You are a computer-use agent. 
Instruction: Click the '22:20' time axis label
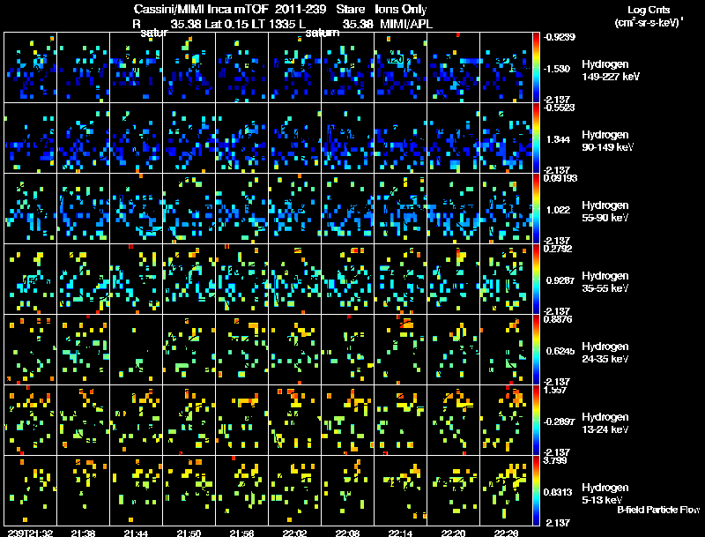pos(453,533)
